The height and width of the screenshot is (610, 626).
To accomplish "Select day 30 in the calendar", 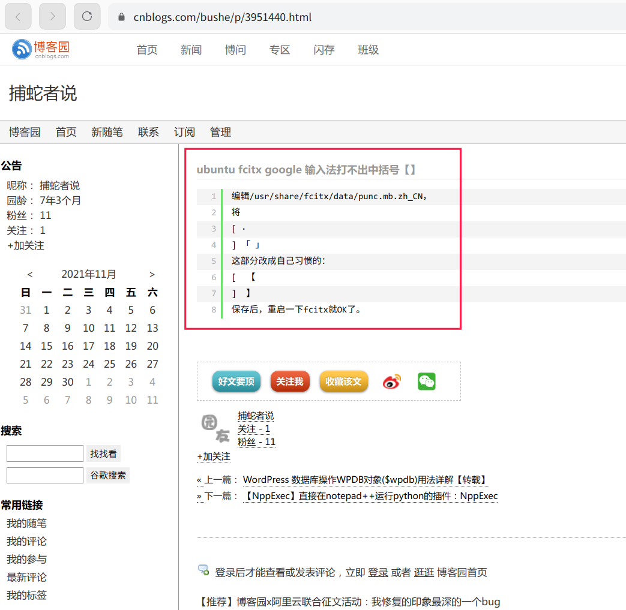I will (67, 382).
